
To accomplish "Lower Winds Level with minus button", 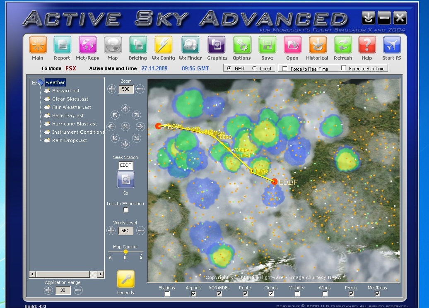I will click(141, 231).
